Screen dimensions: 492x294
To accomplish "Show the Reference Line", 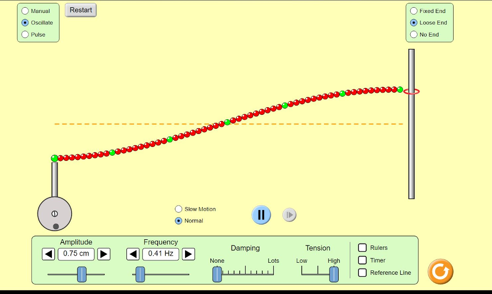I will [362, 272].
